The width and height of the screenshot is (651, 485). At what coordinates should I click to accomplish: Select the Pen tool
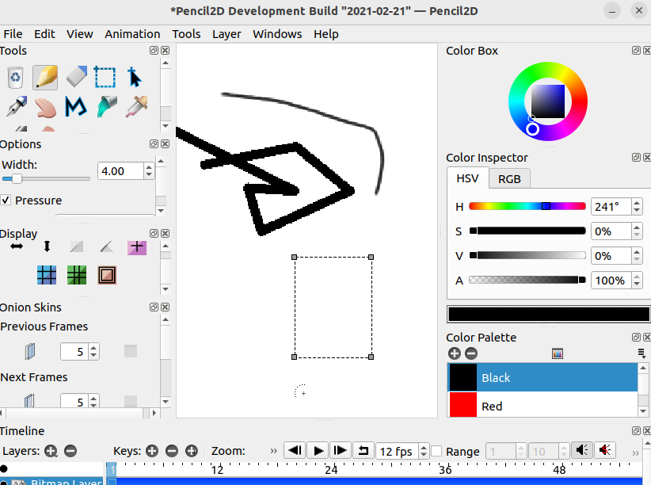17,107
